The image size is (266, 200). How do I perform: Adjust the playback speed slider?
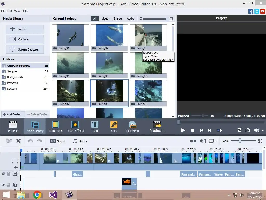(203, 116)
